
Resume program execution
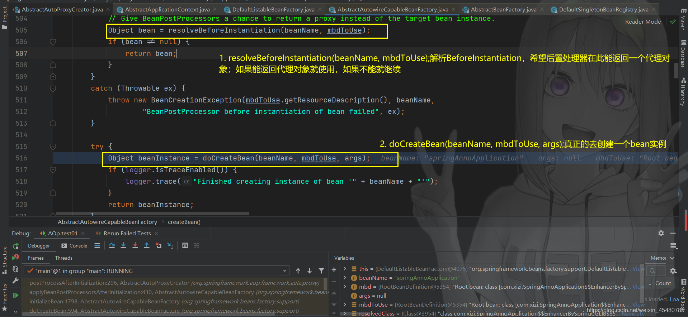pos(15,295)
